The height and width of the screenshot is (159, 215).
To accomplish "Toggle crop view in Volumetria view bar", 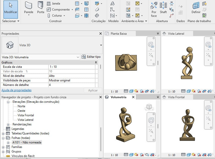I will pyautogui.click(x=152, y=155).
